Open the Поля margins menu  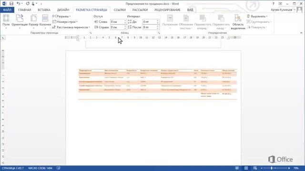(6, 22)
